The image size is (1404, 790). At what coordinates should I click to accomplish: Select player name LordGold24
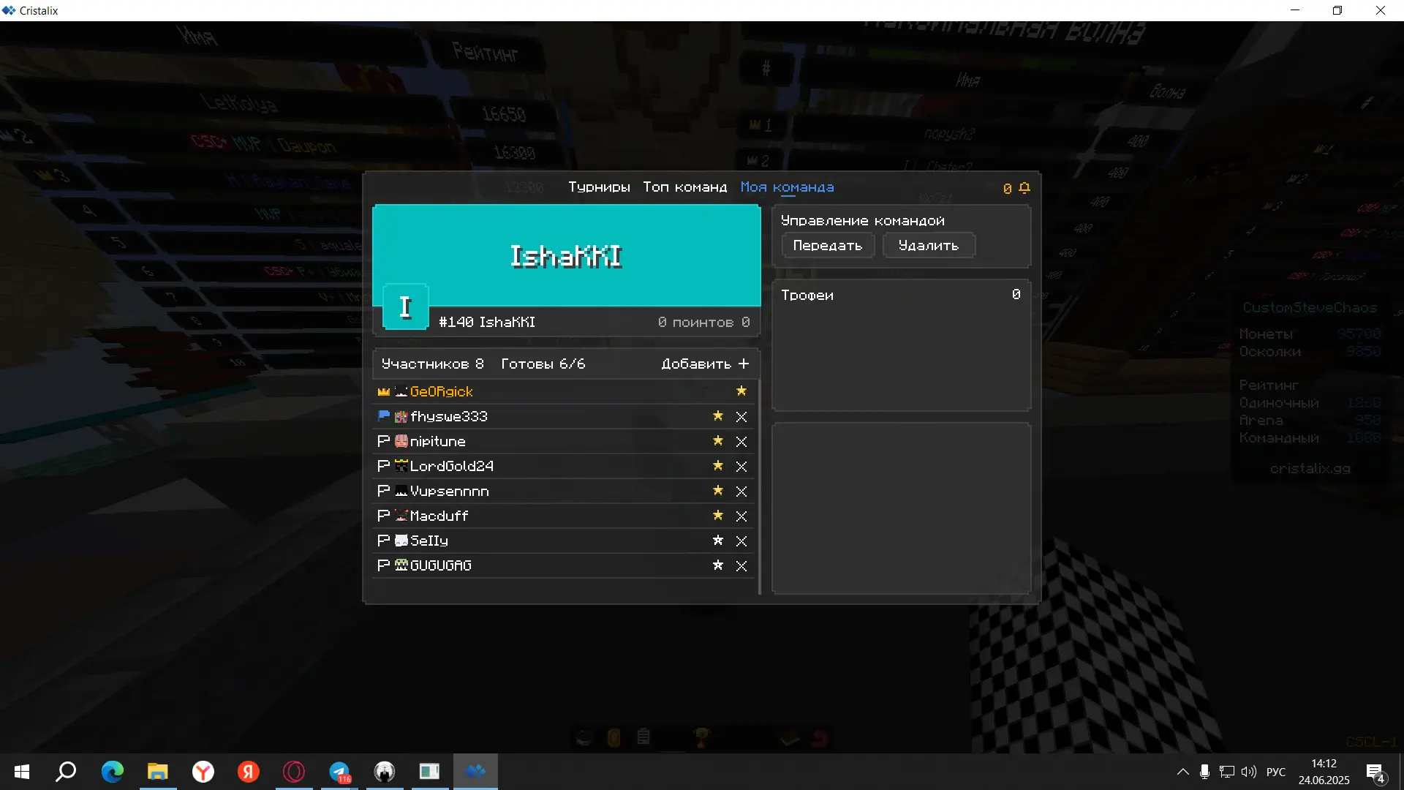pos(452,466)
